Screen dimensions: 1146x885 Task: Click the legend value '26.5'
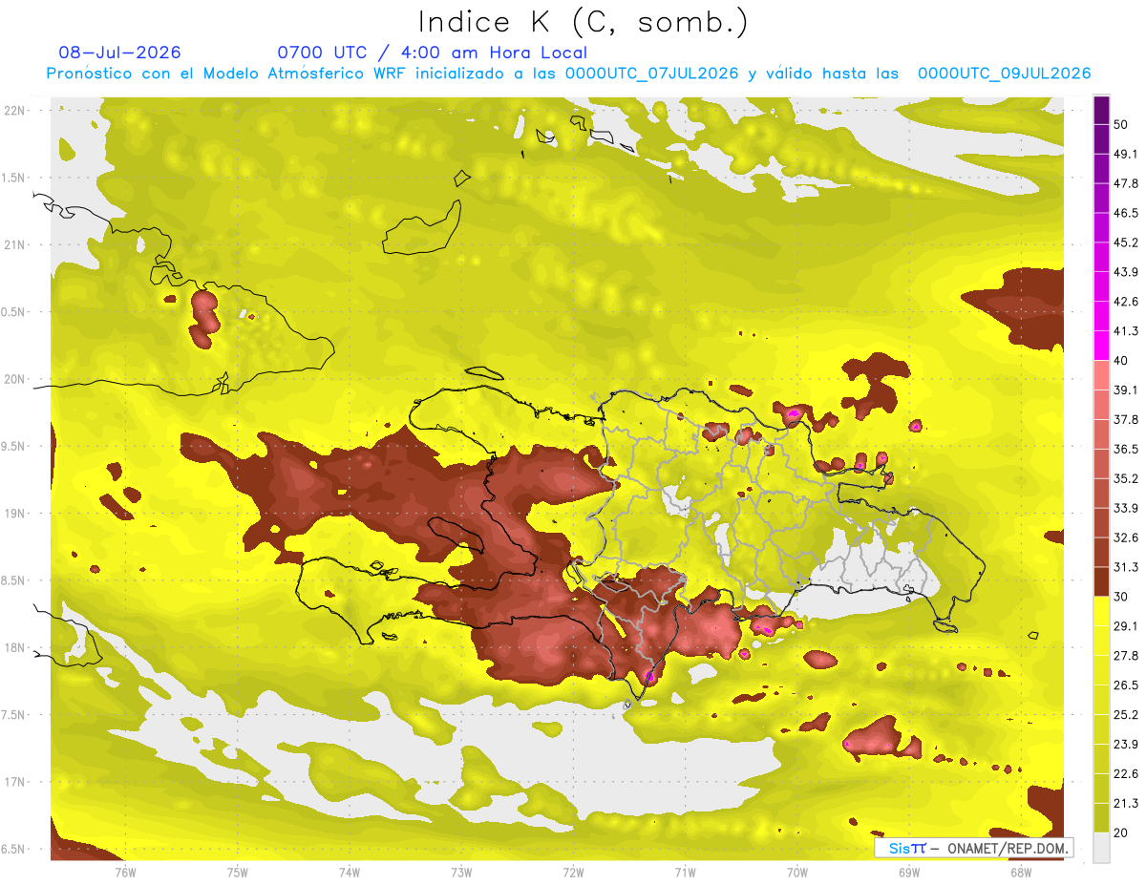click(x=1126, y=685)
